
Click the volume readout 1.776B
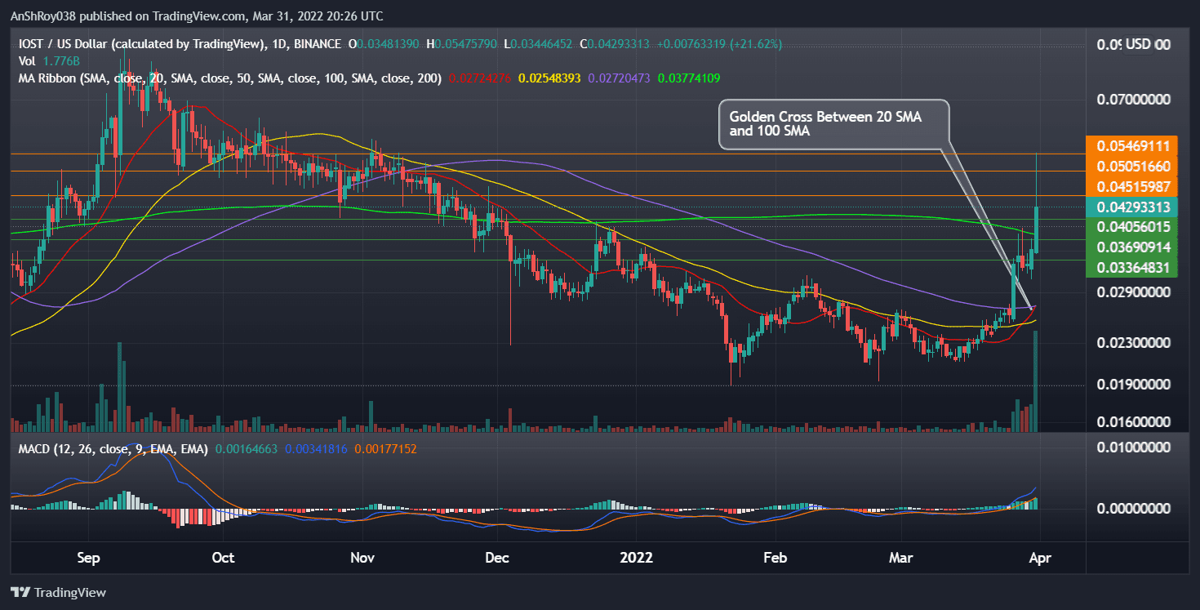62,61
